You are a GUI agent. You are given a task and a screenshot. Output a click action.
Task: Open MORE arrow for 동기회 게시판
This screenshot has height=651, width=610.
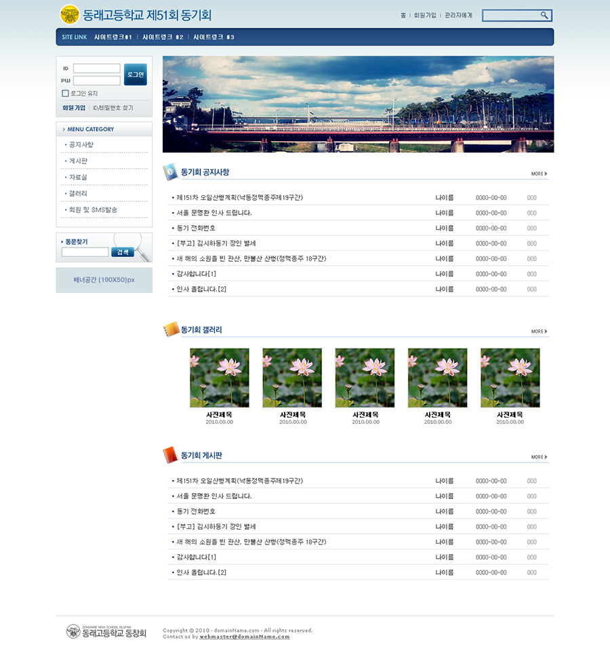539,457
